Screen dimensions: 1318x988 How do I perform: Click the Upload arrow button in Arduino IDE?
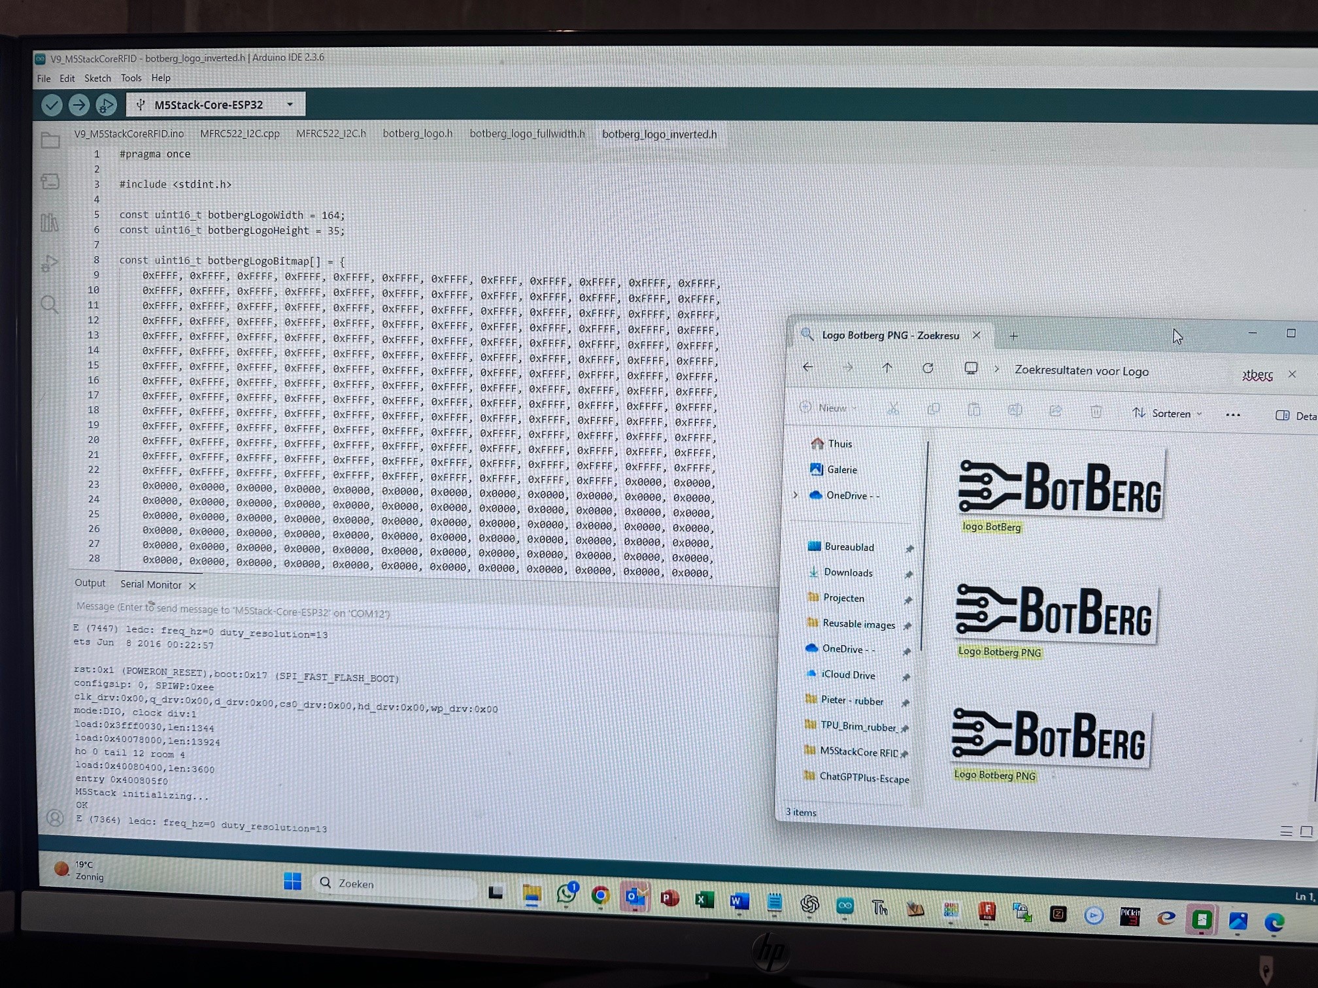[78, 105]
